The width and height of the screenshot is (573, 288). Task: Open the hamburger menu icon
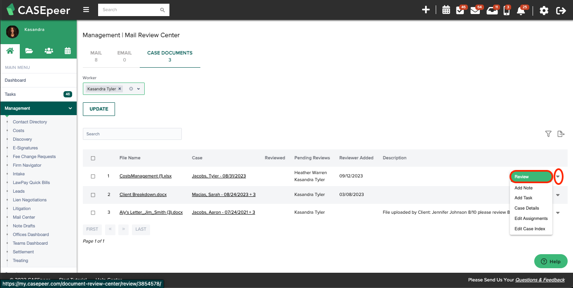[86, 10]
